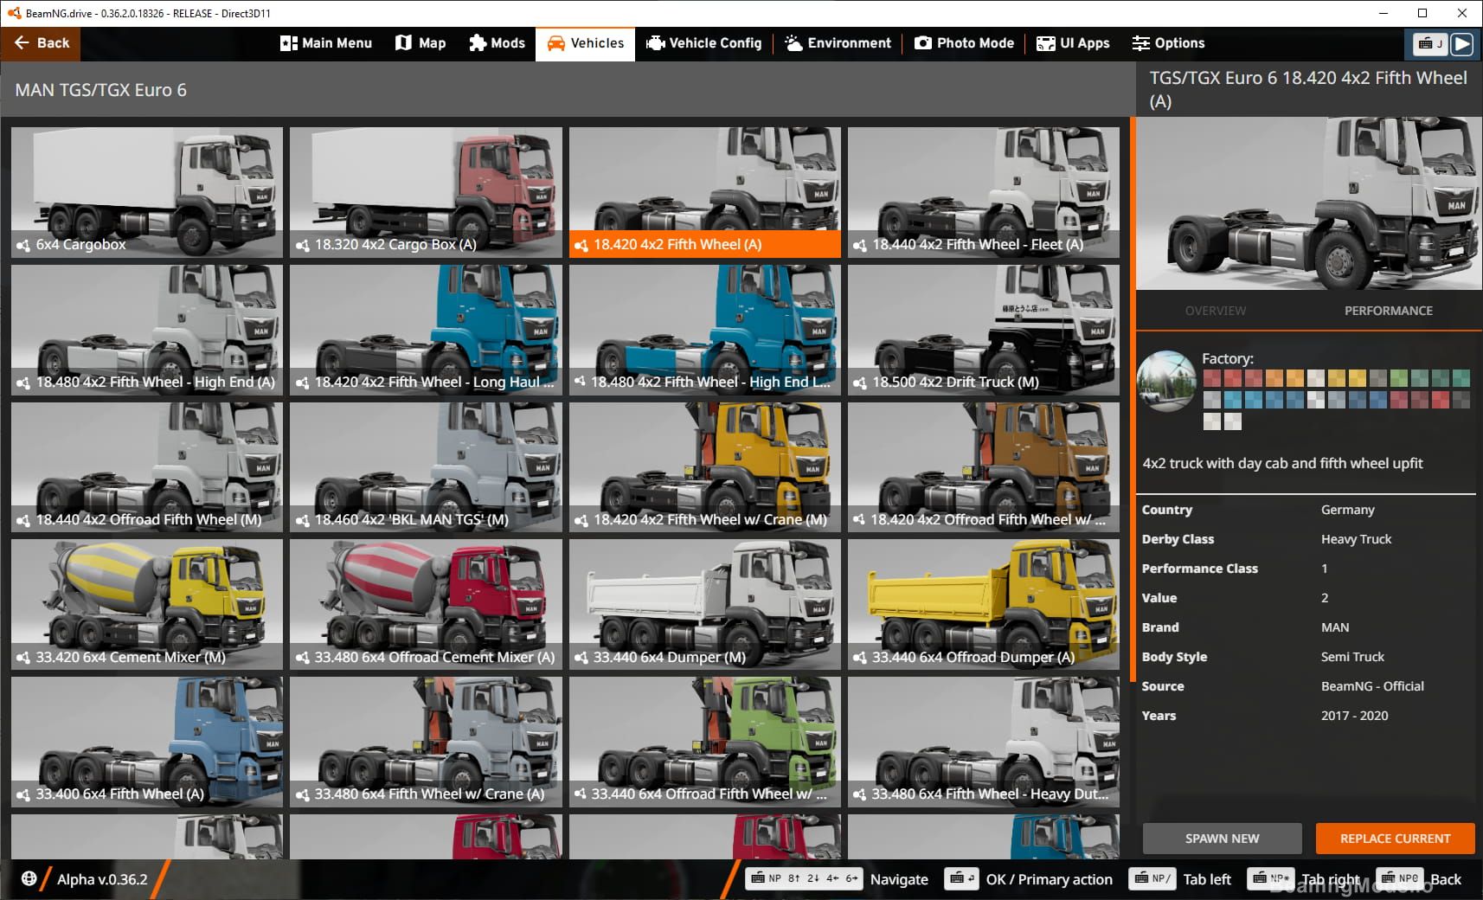Select the 33.420 6x4 Cement Mixer (M)

[x=147, y=605]
